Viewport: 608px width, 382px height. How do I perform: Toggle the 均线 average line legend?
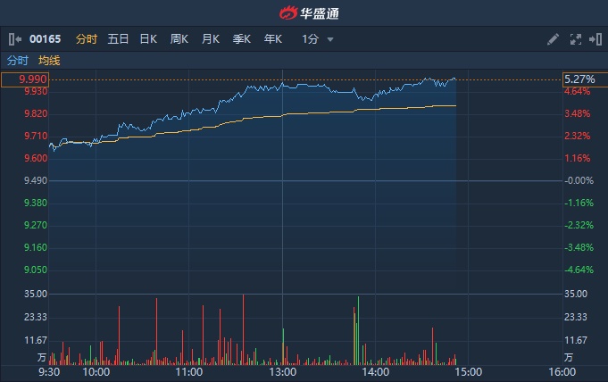[49, 61]
